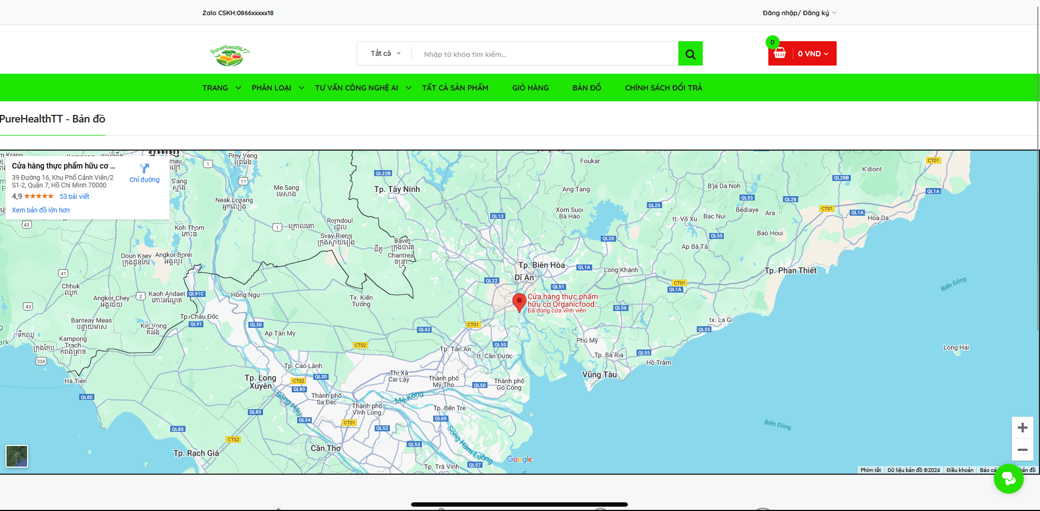Click Cửa hàng thực phẩm hữu cơ Organicfood label
This screenshot has height=511, width=1040.
[563, 300]
